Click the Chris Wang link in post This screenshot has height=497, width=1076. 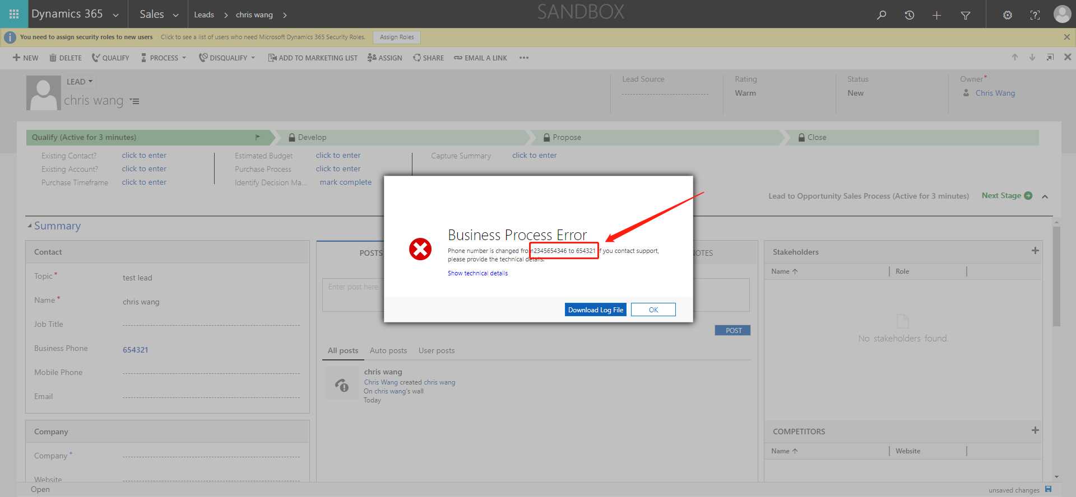click(x=381, y=382)
